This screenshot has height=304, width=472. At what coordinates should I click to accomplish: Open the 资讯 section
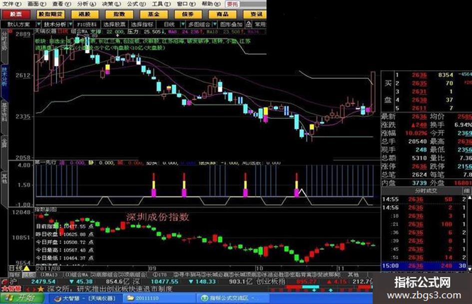[x=255, y=14]
